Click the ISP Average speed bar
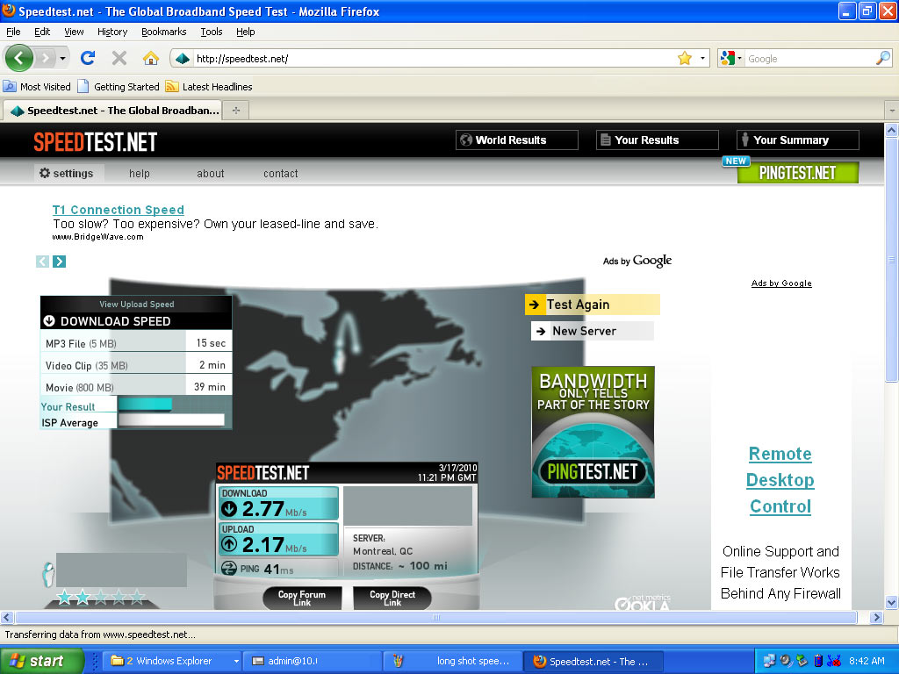Image resolution: width=899 pixels, height=674 pixels. tap(171, 419)
